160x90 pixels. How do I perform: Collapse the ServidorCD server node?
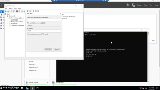click(x=6, y=16)
